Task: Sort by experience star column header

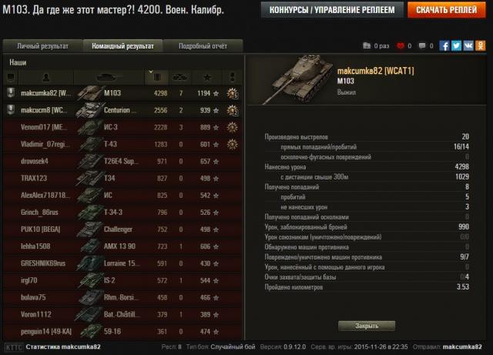Action: 207,77
